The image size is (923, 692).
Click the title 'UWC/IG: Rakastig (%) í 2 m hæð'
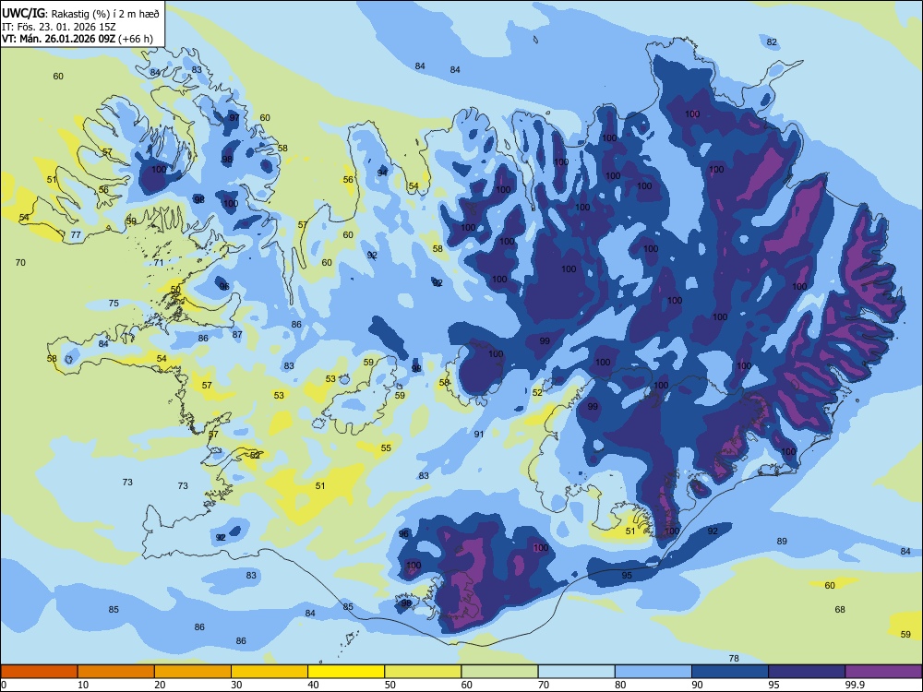(x=80, y=14)
